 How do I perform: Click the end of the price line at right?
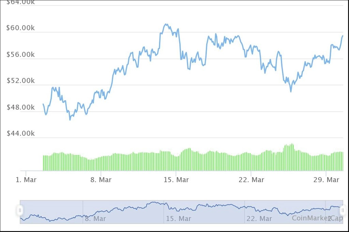pyautogui.click(x=343, y=36)
